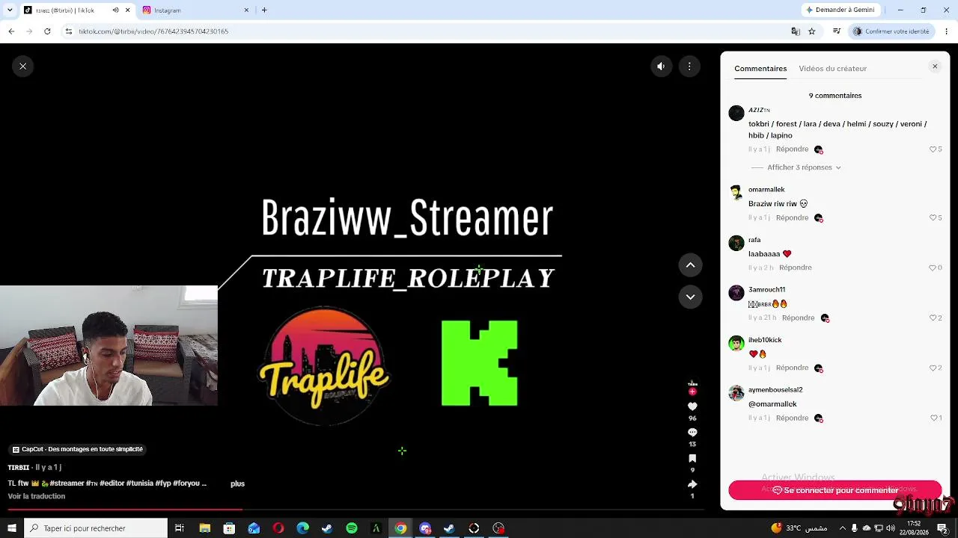Viewport: 958px width, 538px height.
Task: Open Chrome three-dot menu
Action: (x=945, y=31)
